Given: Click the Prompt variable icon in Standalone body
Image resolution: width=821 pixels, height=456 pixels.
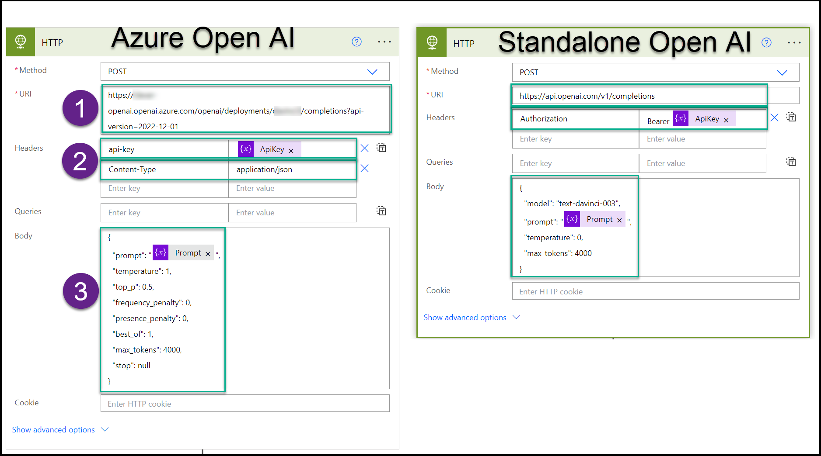Looking at the screenshot, I should click(572, 219).
